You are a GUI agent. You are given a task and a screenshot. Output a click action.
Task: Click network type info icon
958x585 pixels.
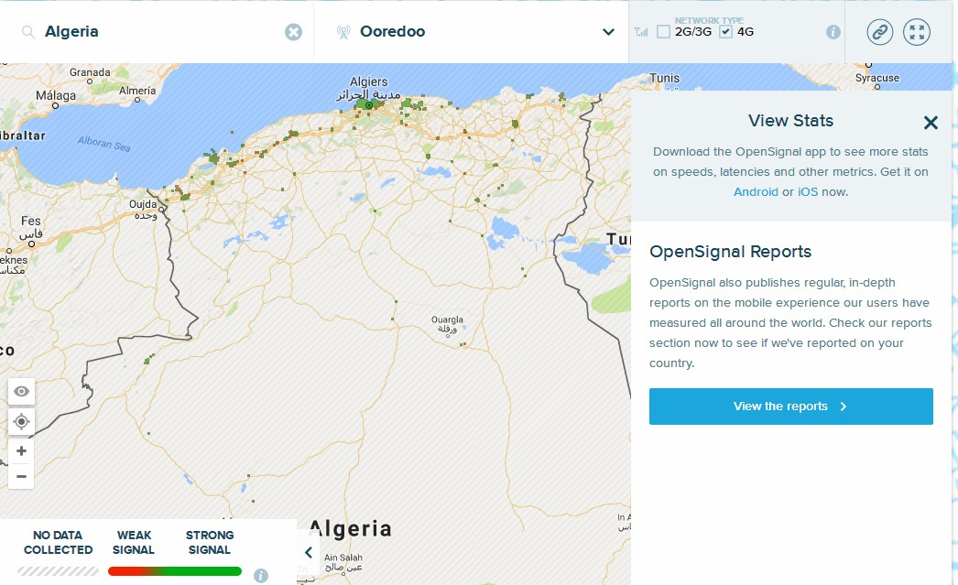click(833, 32)
